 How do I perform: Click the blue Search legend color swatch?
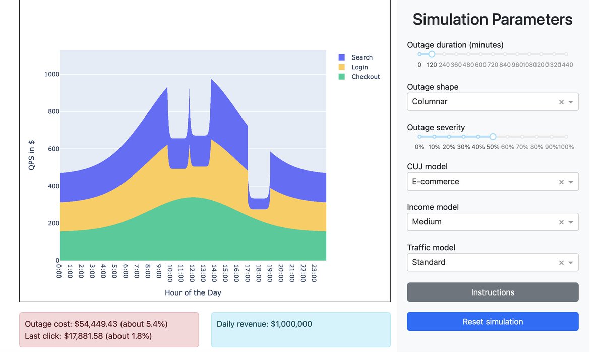(x=342, y=57)
